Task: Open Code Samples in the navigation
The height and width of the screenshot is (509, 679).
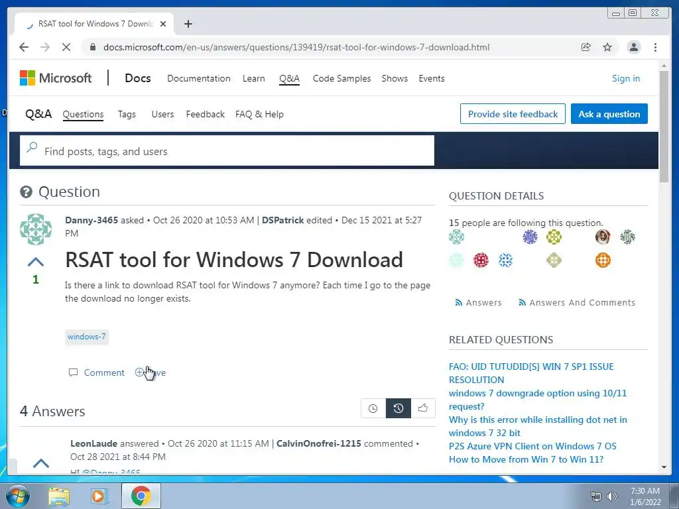Action: pyautogui.click(x=341, y=78)
